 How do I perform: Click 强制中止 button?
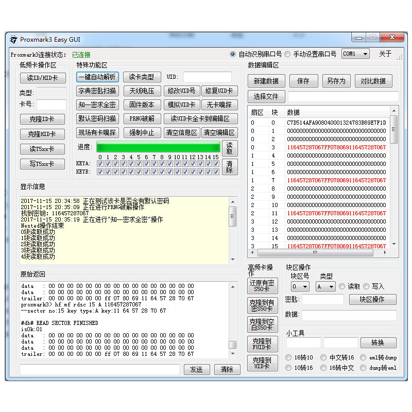(x=142, y=133)
